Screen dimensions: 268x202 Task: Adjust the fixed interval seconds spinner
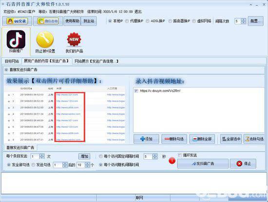[154, 156]
